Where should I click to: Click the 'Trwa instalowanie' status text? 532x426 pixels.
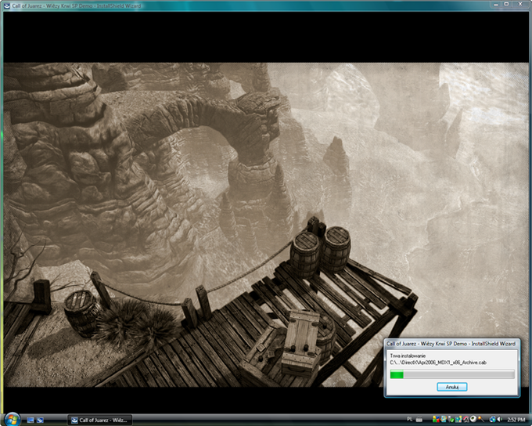(x=408, y=356)
